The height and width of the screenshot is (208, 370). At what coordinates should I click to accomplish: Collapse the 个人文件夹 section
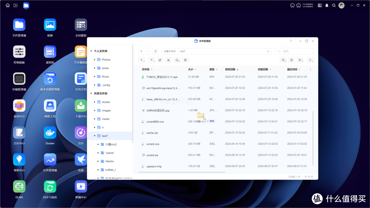pos(91,51)
